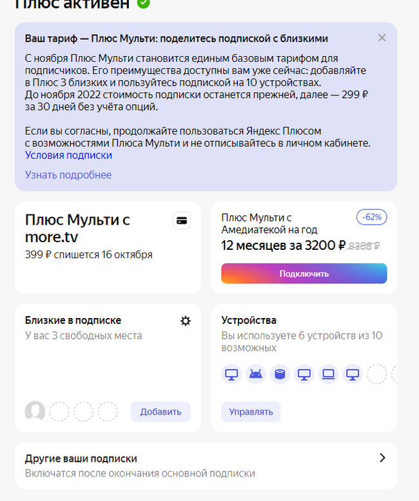
Task: Click the first empty dashed device slot
Action: 376,374
